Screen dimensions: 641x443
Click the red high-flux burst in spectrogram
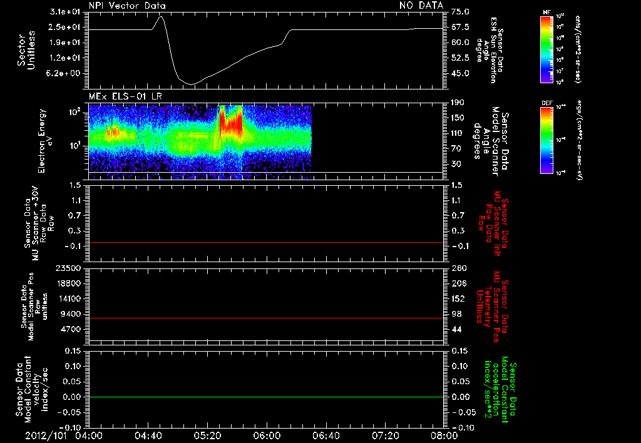tap(231, 121)
